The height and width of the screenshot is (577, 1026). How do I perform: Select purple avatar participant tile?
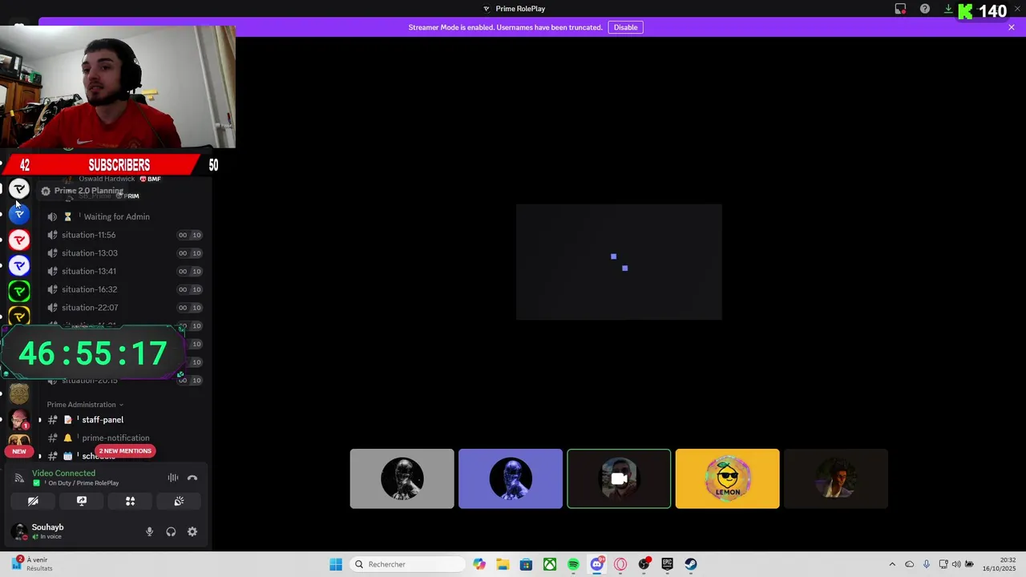click(x=511, y=478)
